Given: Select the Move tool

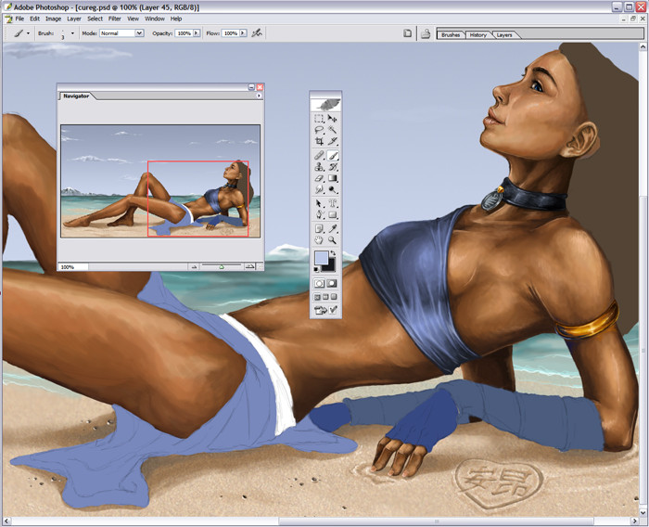Looking at the screenshot, I should point(332,119).
